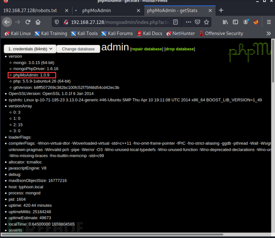The height and width of the screenshot is (238, 275).
Task: Select the php: 5.5.9-1ubuntu4.26 line
Action: (x=42, y=81)
